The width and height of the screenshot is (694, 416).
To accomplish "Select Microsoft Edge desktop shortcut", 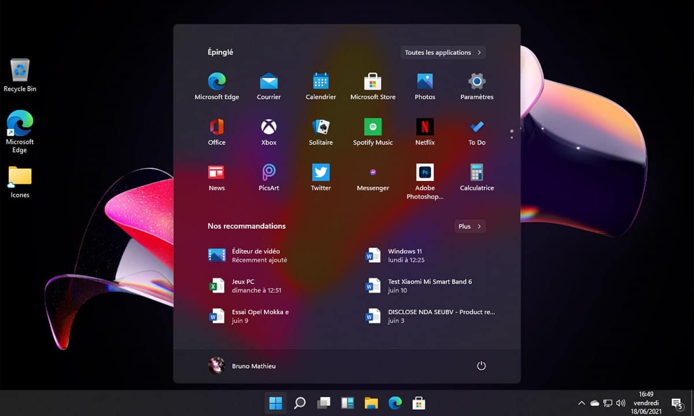I will coord(20,132).
